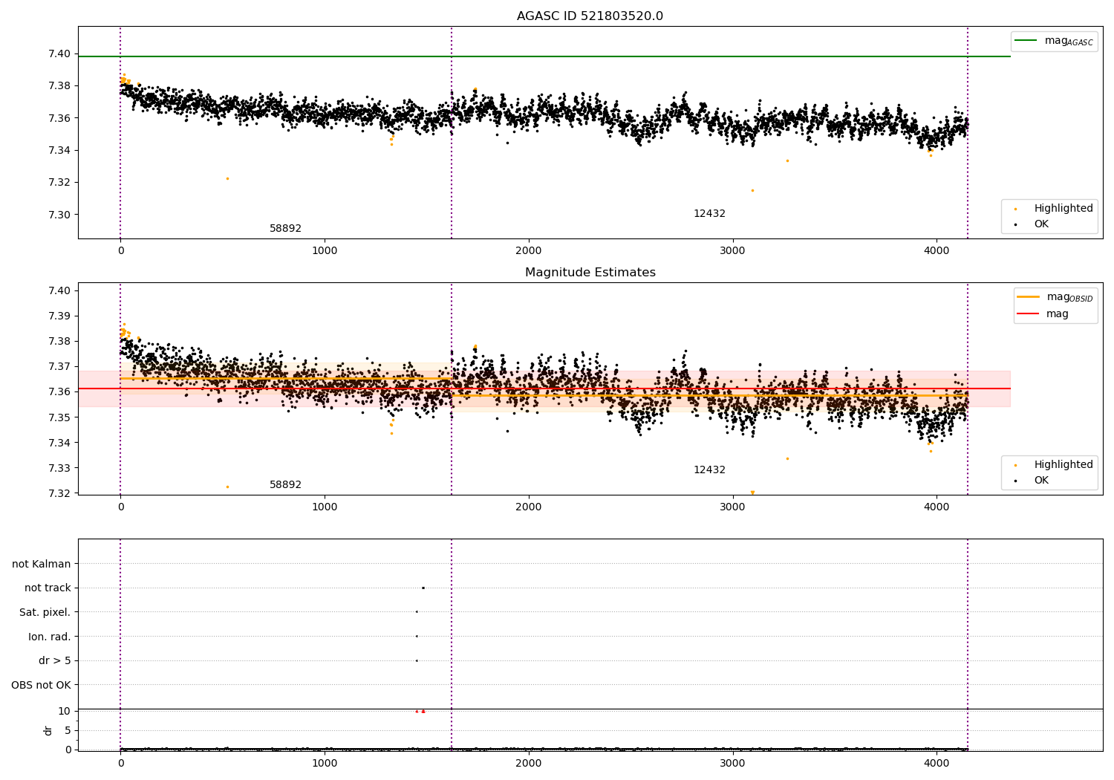Click the marker on the Ion. rad. row
Image resolution: width=1114 pixels, height=780 pixels.
click(x=417, y=636)
